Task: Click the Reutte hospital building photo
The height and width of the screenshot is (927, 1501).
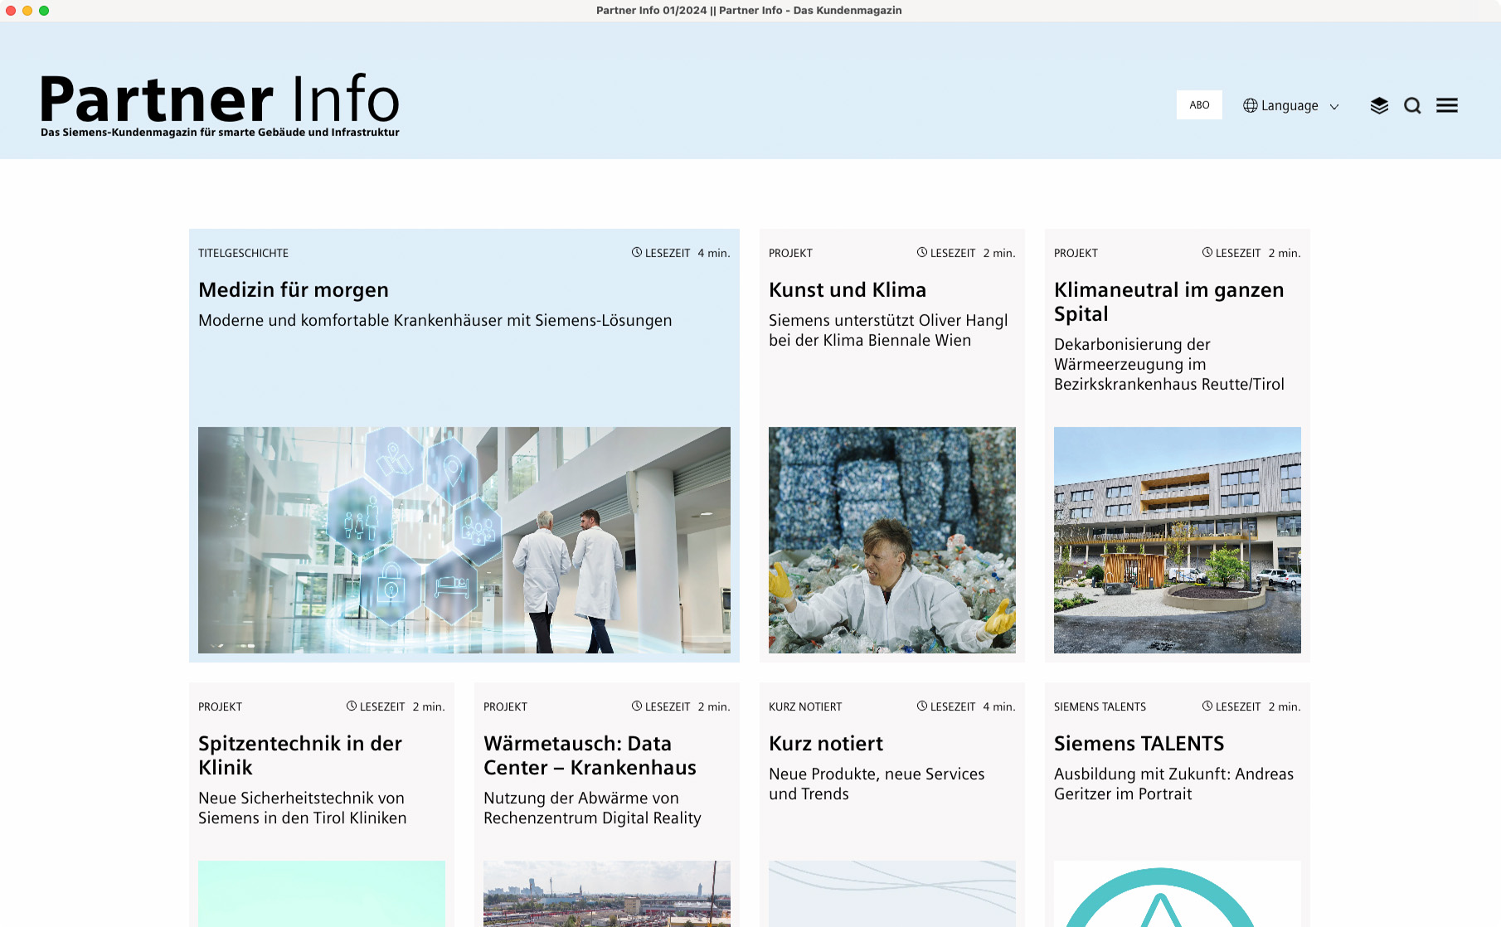Action: click(1178, 540)
